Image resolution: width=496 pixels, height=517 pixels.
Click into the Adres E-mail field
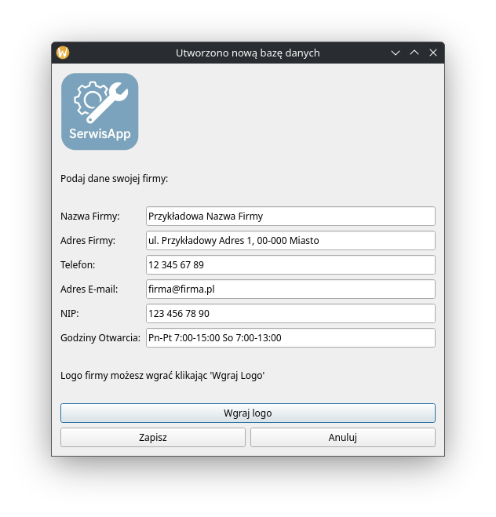point(290,289)
